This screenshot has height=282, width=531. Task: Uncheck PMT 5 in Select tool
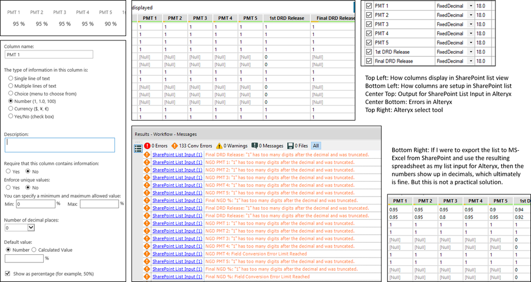pos(369,43)
